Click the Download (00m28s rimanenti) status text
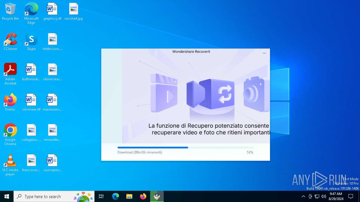Screen dimensions: 360x202 pos(140,152)
